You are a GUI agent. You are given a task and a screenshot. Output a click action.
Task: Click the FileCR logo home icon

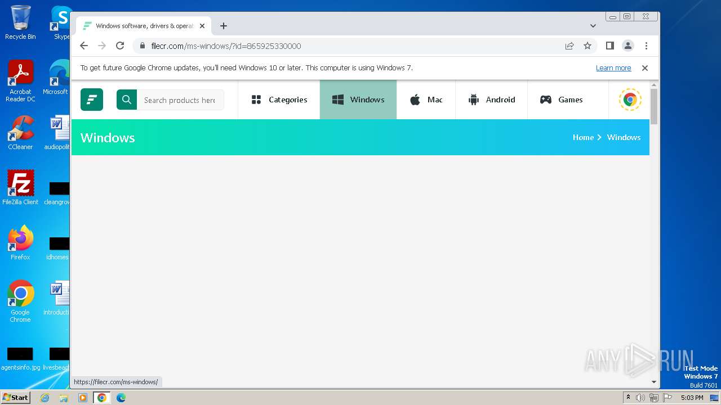coord(92,100)
